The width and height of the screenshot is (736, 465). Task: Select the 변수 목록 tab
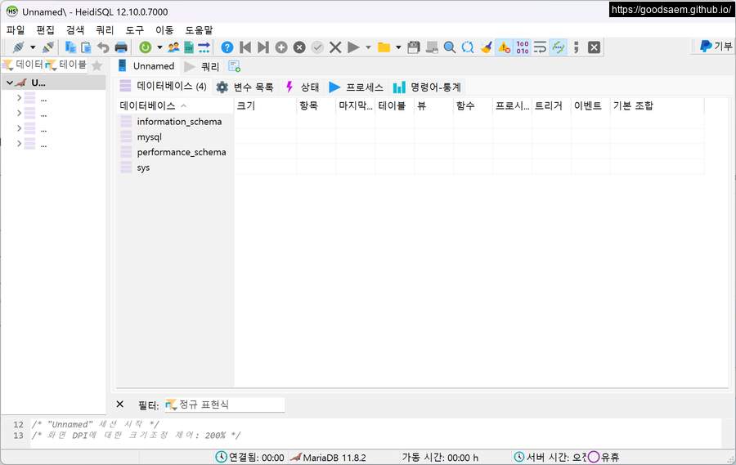(245, 87)
